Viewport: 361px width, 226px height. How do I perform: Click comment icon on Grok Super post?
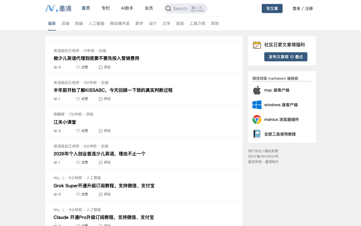point(101,194)
